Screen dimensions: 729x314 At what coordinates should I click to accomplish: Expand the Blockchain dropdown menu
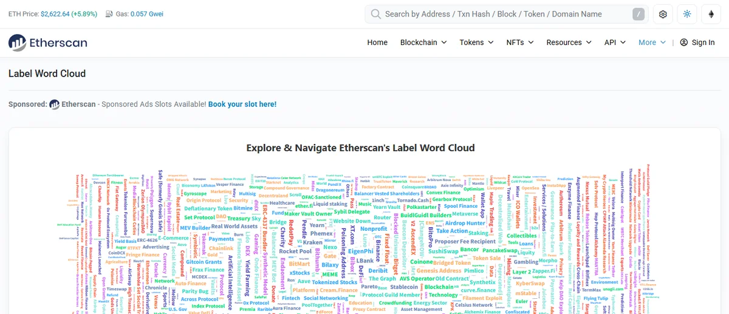click(x=423, y=43)
